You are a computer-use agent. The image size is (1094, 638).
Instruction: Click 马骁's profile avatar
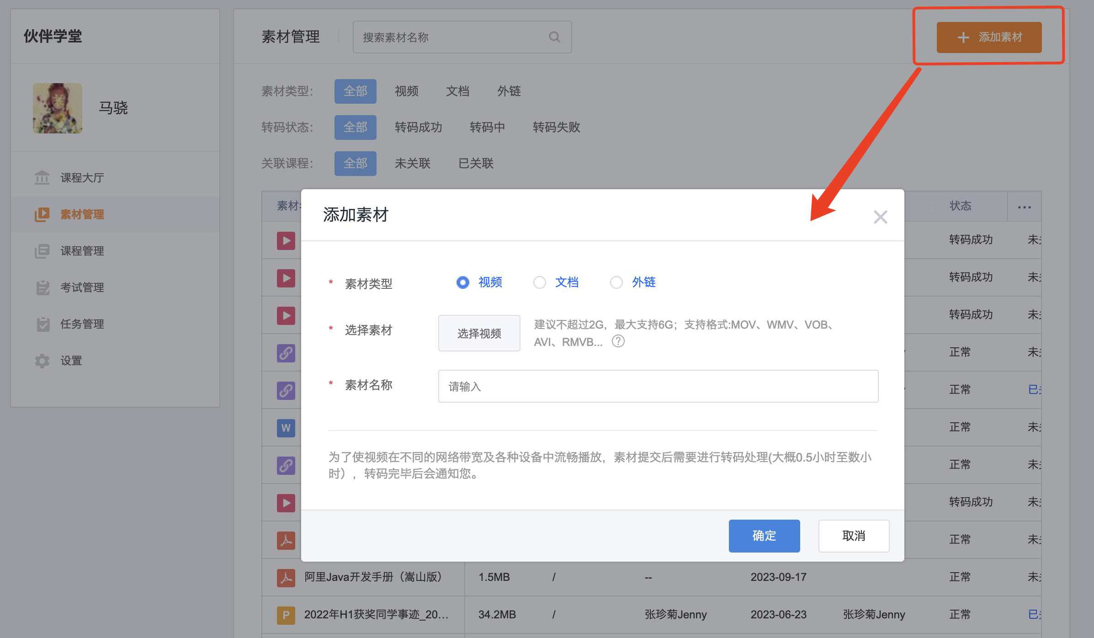click(x=58, y=108)
